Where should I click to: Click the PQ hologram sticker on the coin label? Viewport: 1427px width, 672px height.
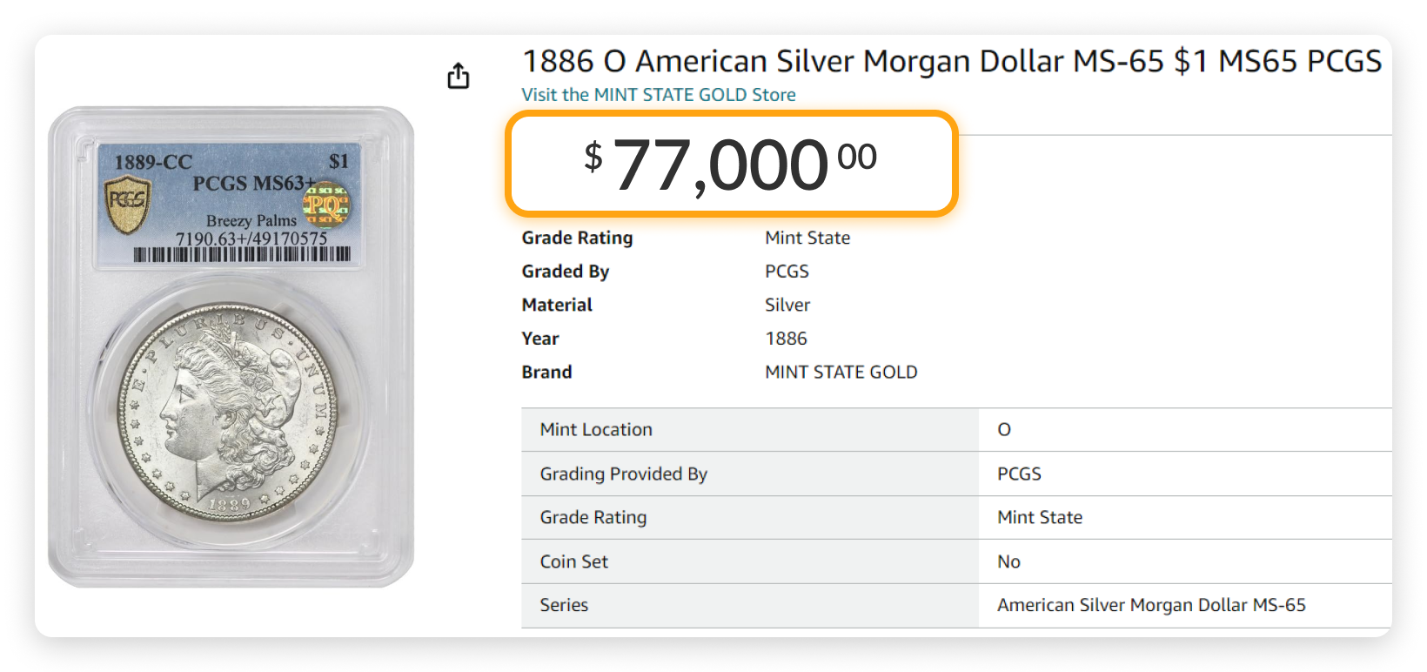(x=329, y=206)
